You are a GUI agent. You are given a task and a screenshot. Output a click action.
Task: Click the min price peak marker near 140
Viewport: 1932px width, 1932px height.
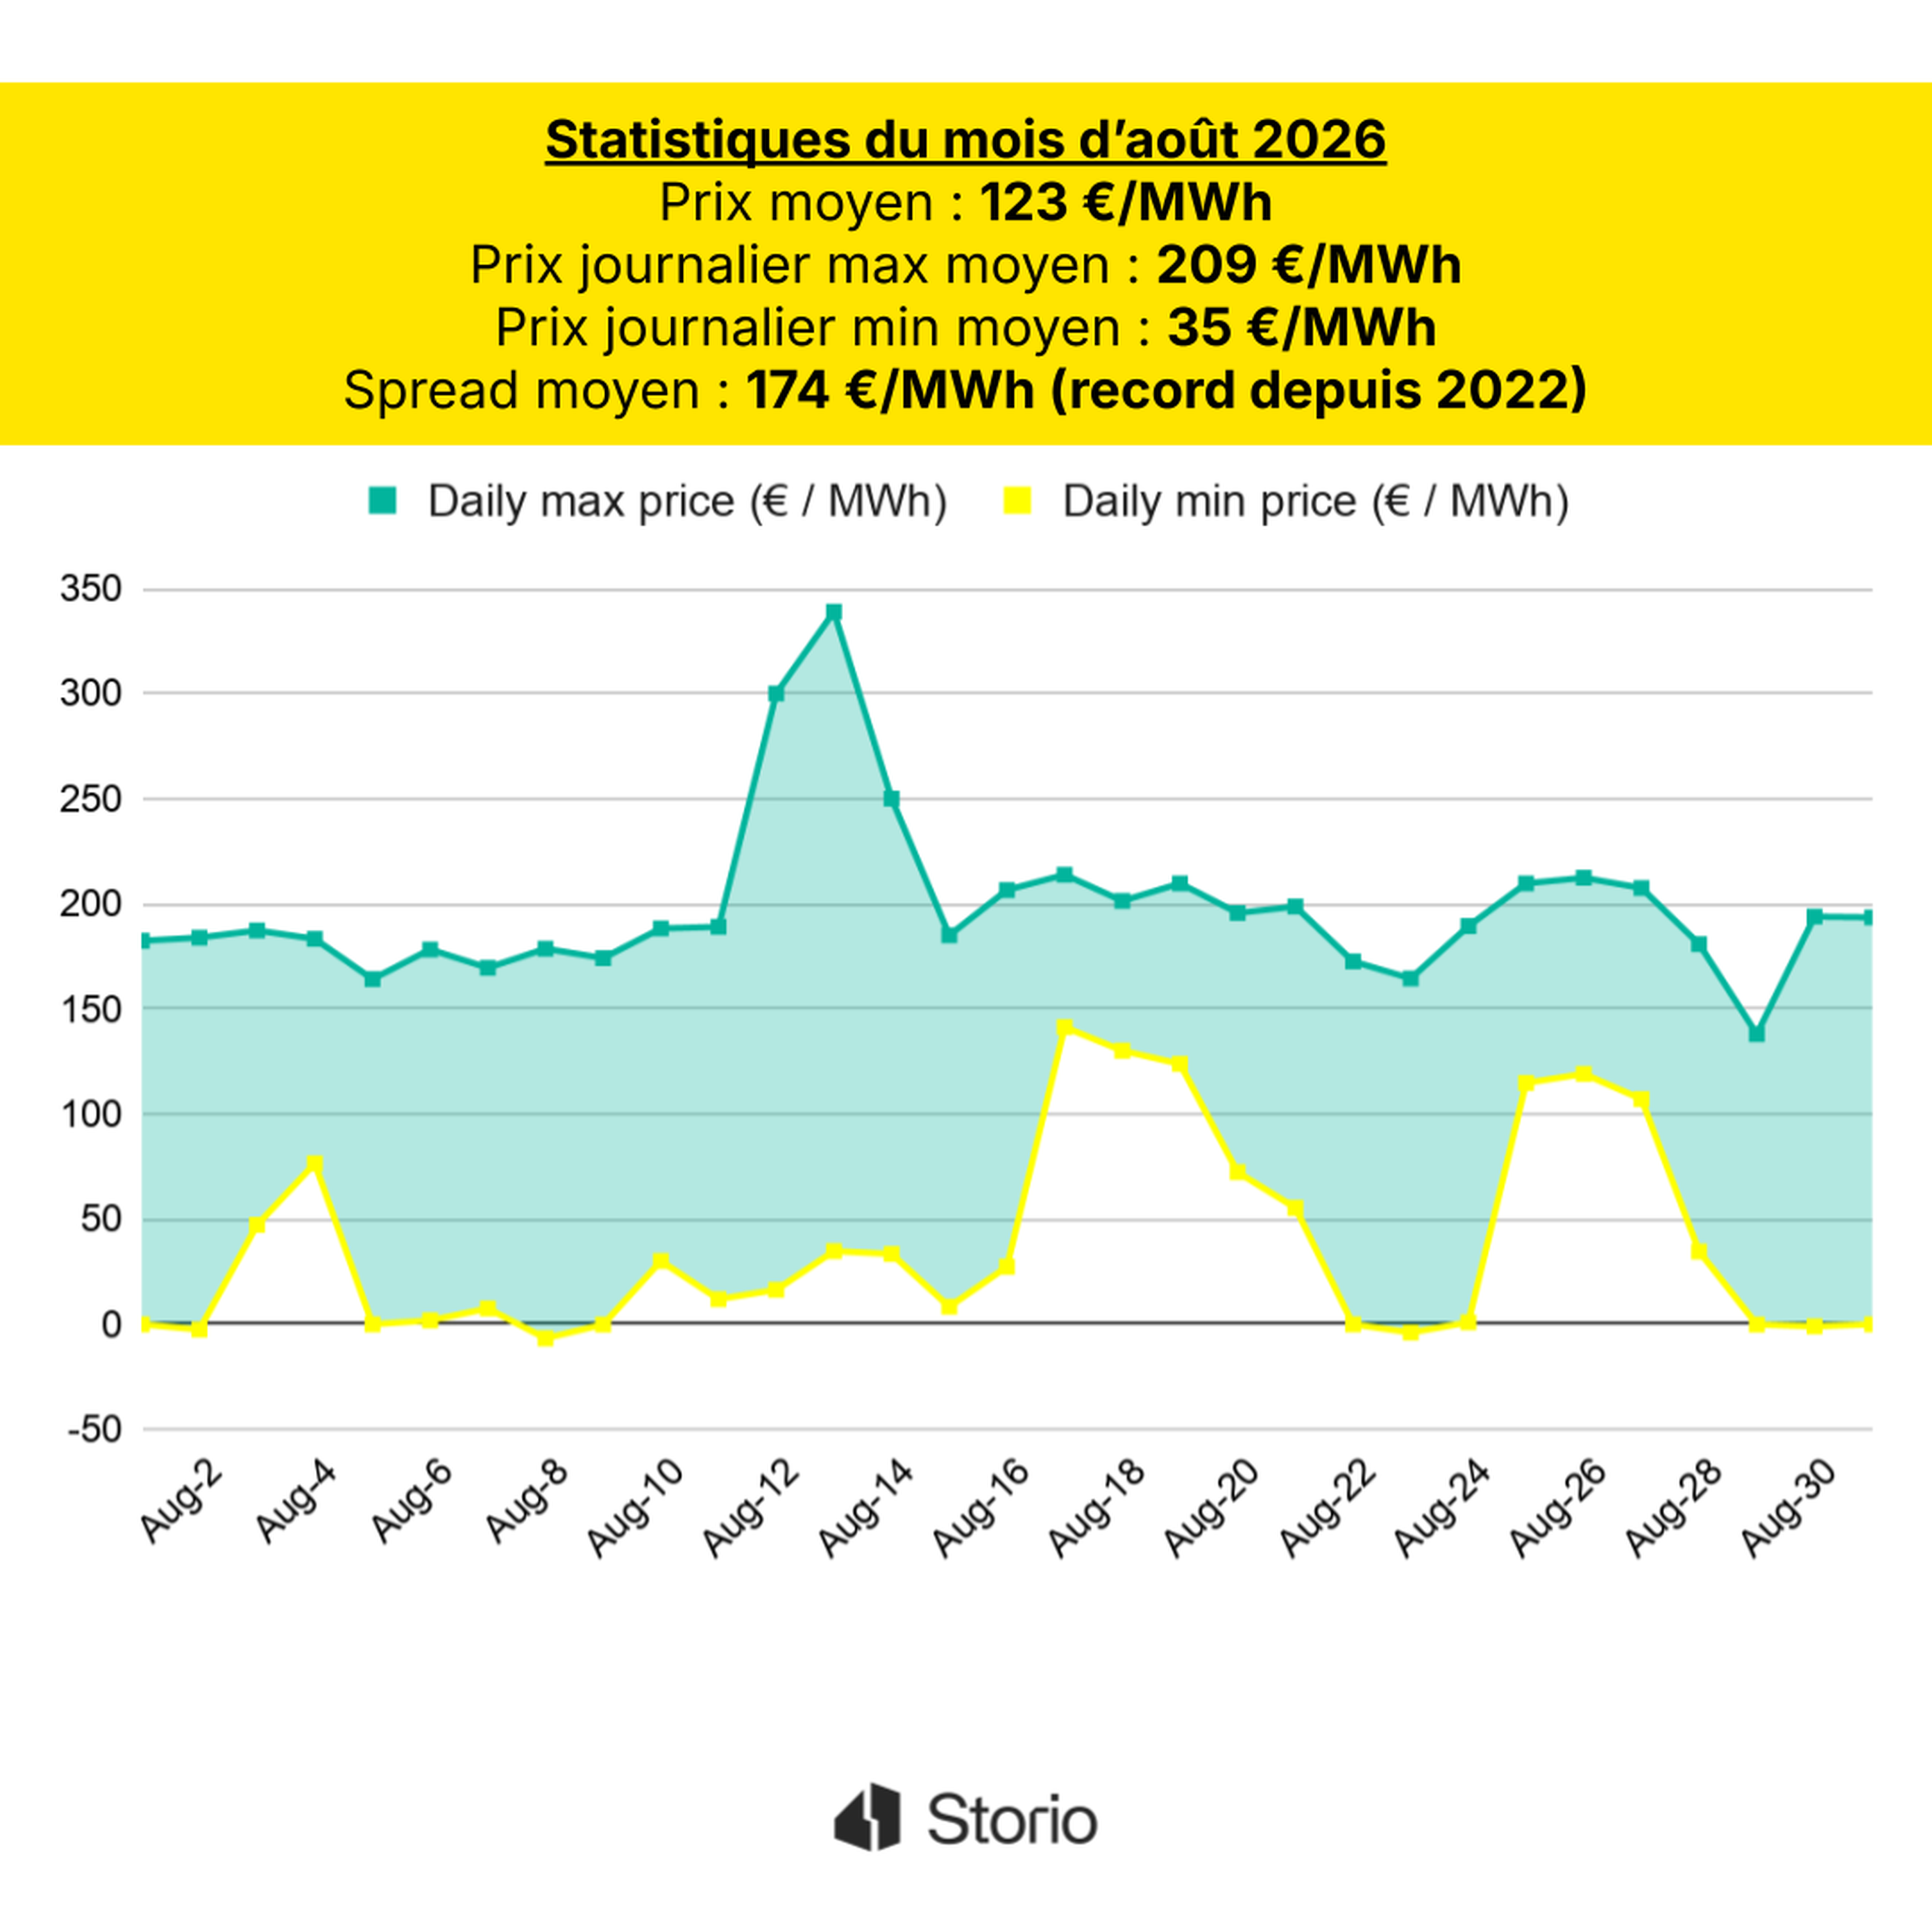(x=1064, y=1028)
